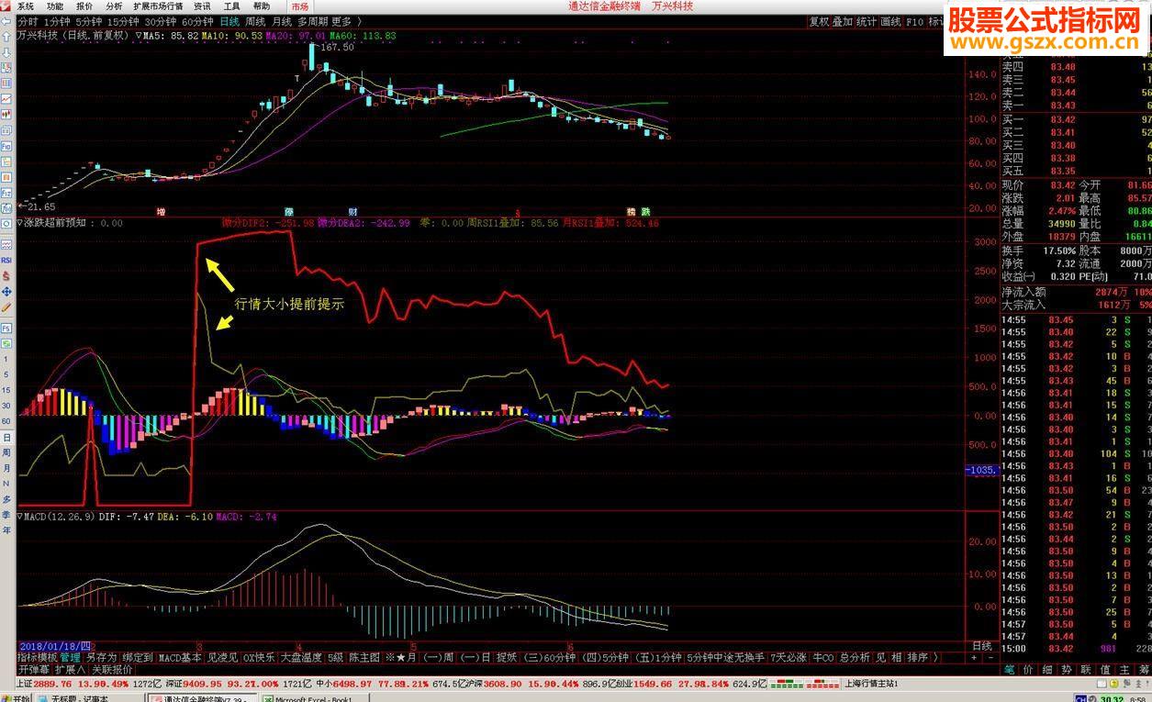
Task: Click the F10 info sidebar icon
Action: click(x=6, y=146)
